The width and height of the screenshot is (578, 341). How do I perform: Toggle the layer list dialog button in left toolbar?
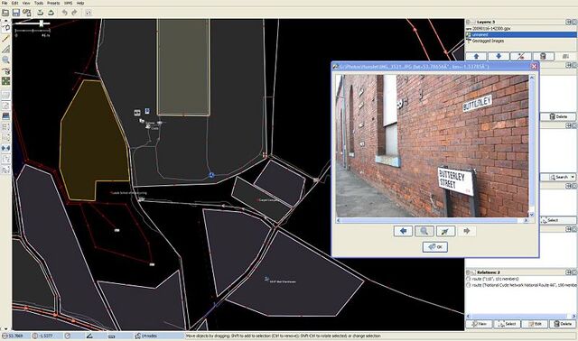6,95
